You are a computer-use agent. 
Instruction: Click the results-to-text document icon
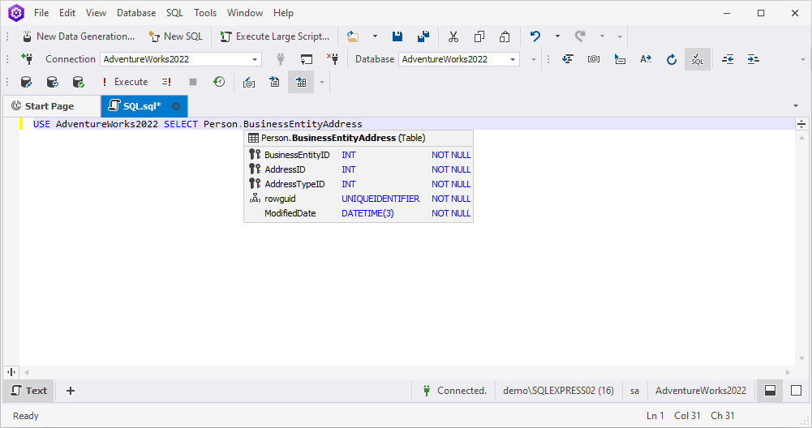click(274, 82)
